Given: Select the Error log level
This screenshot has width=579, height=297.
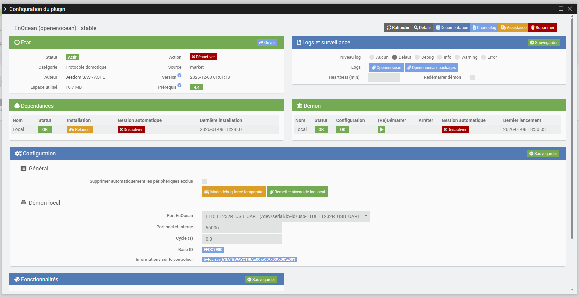Looking at the screenshot, I should click(x=484, y=57).
